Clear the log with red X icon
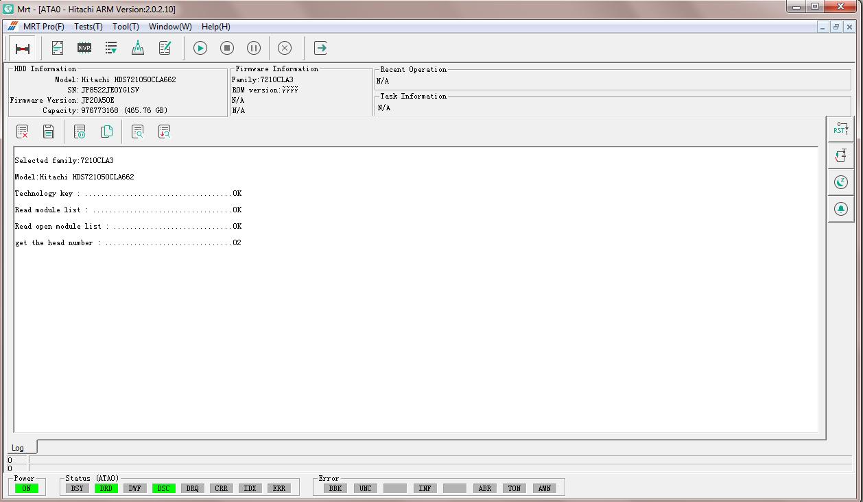 click(x=23, y=131)
